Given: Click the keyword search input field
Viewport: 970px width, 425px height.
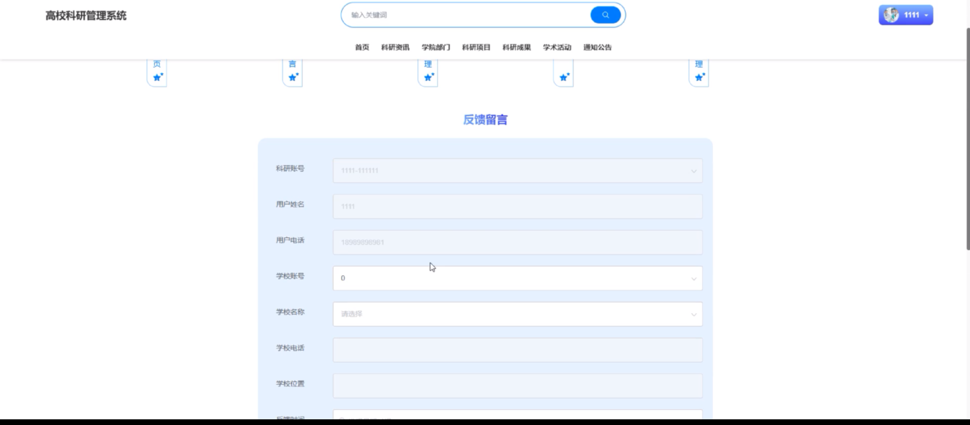Looking at the screenshot, I should click(x=467, y=15).
